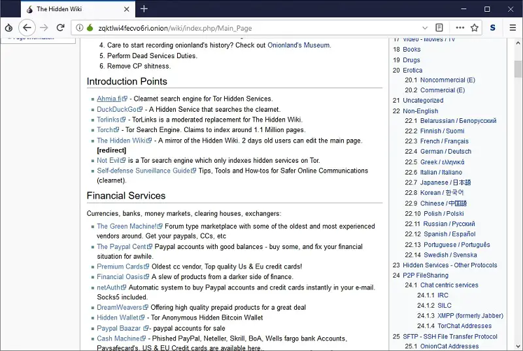Image resolution: width=523 pixels, height=351 pixels.
Task: Close The Hidden Wiki tab
Action: point(126,9)
